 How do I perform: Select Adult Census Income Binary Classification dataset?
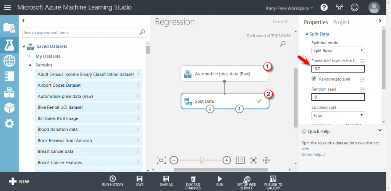(x=89, y=74)
